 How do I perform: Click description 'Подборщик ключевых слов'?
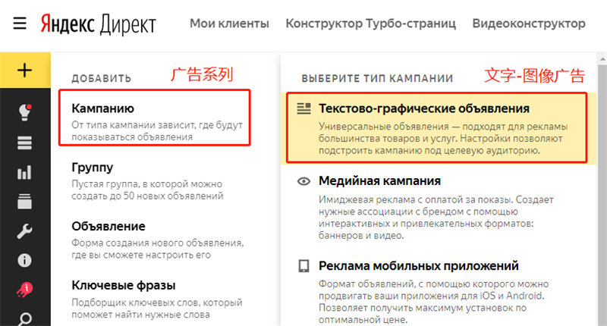[x=157, y=309]
